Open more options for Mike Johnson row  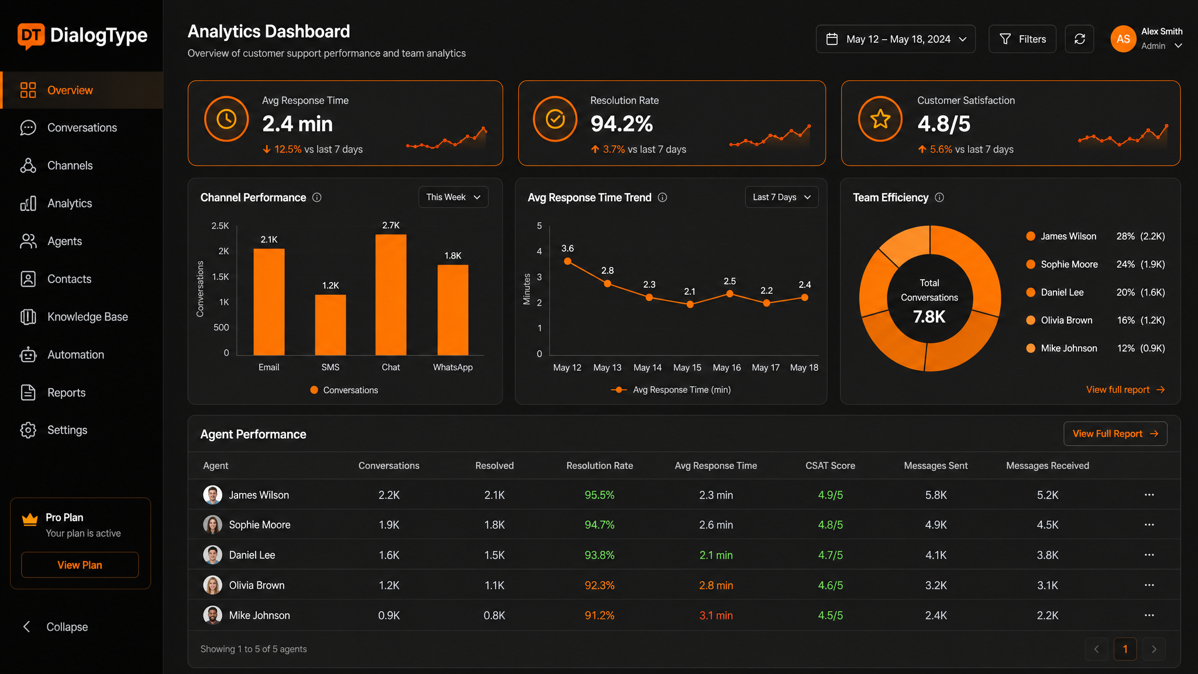[x=1149, y=615]
